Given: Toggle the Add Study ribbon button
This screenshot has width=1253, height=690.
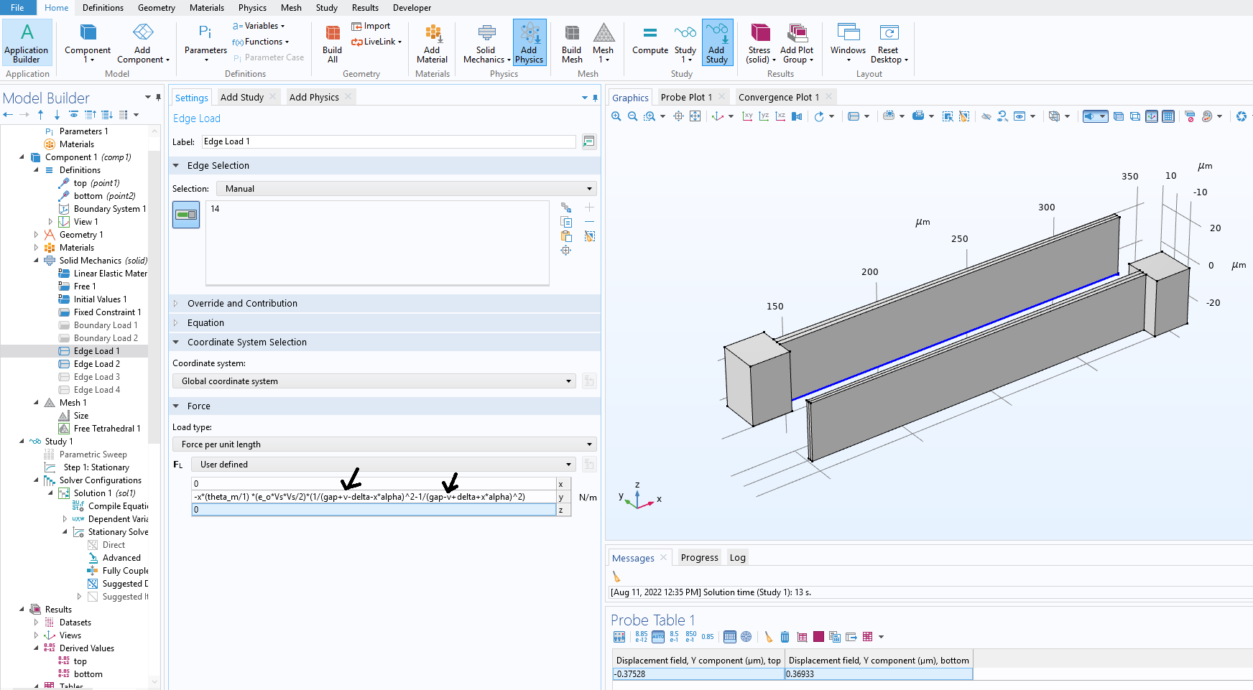Looking at the screenshot, I should tap(717, 42).
